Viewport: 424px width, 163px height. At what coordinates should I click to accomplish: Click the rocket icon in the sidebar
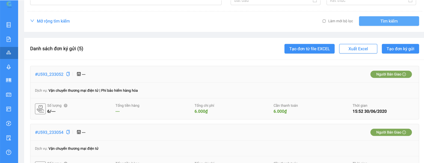pos(9,67)
